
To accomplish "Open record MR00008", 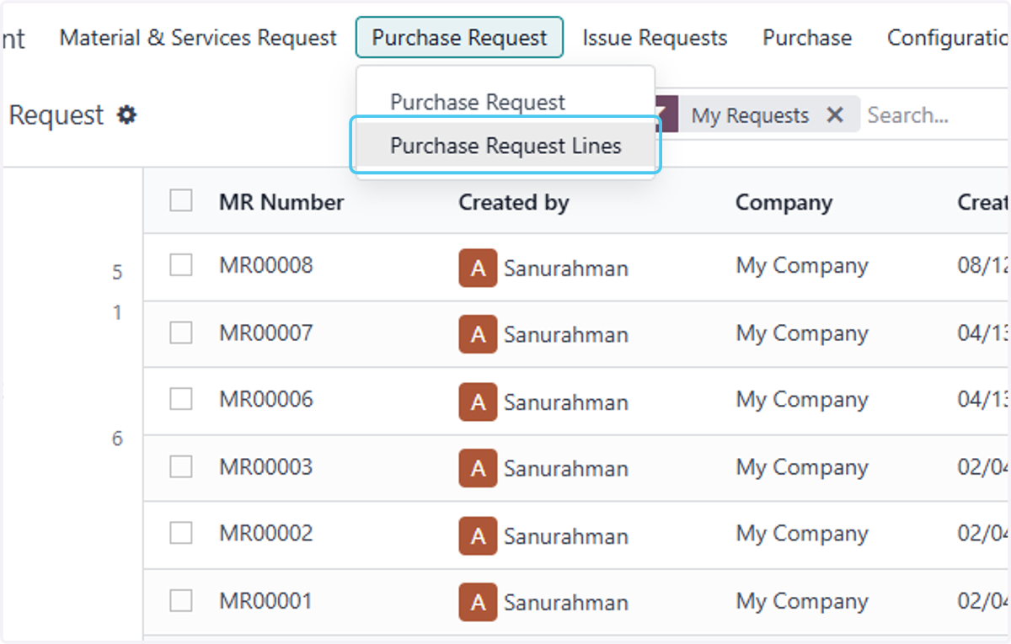I will 265,265.
